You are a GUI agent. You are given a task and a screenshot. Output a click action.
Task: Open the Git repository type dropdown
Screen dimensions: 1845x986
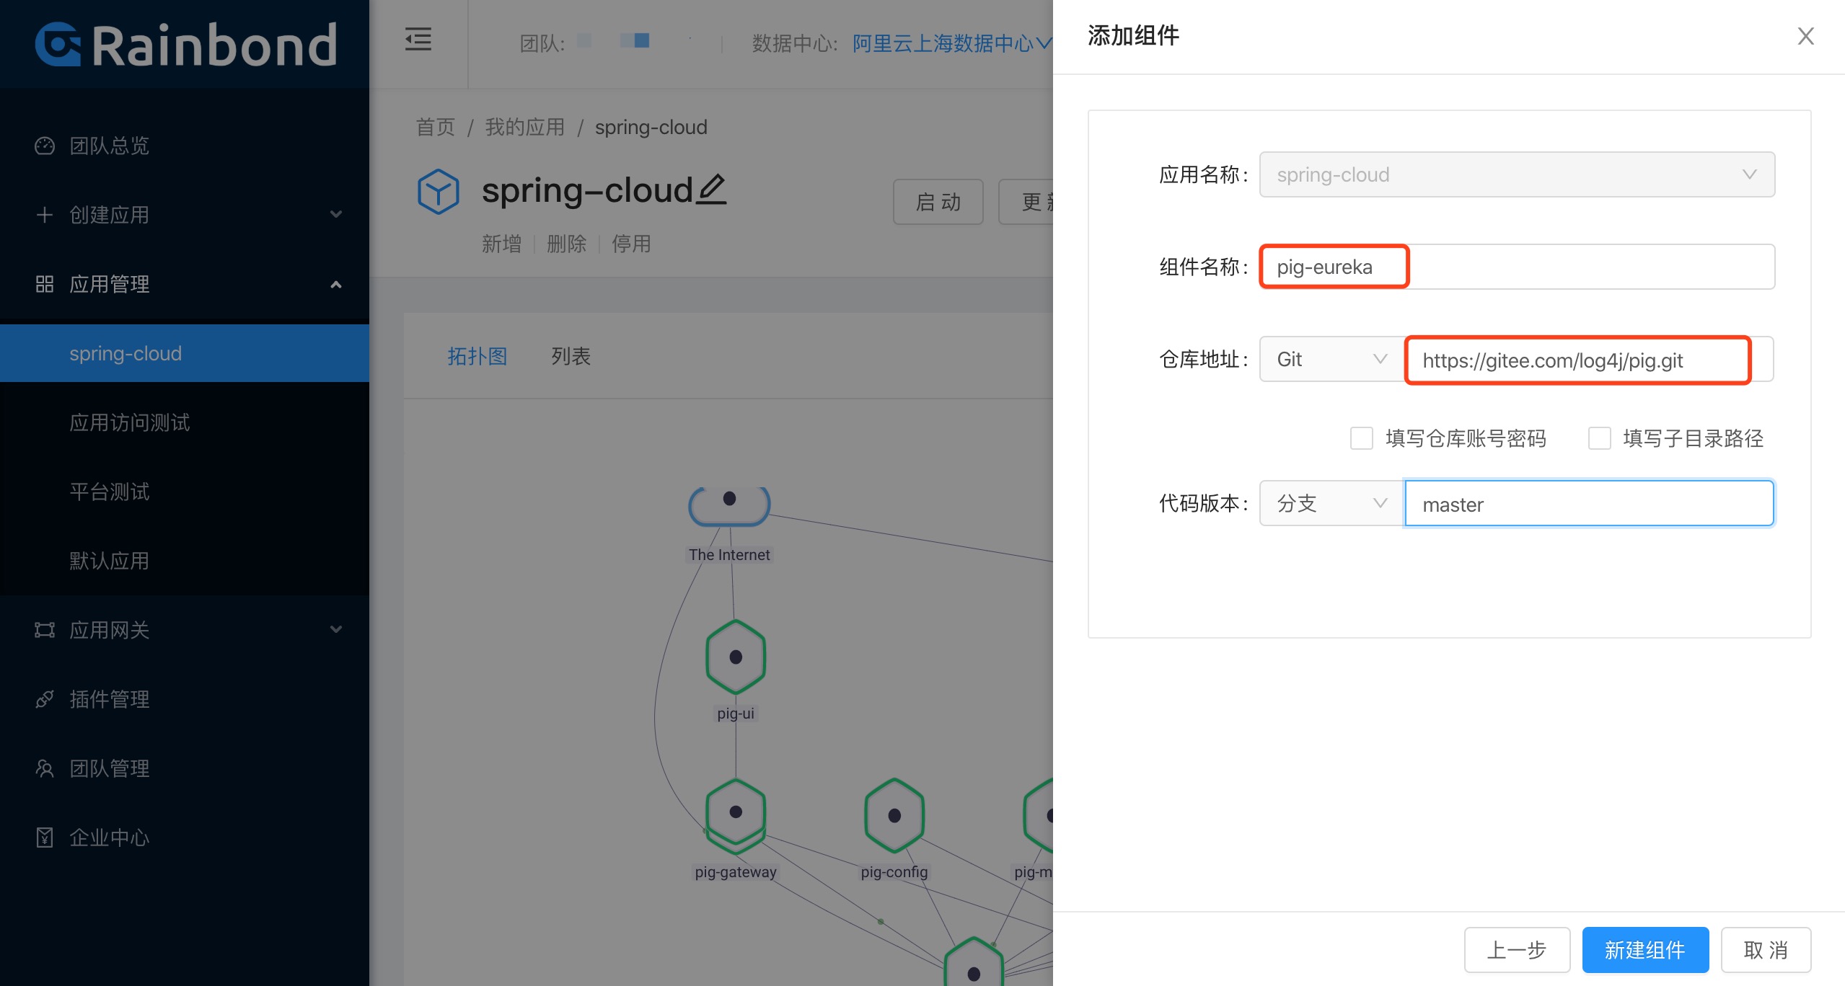point(1329,359)
